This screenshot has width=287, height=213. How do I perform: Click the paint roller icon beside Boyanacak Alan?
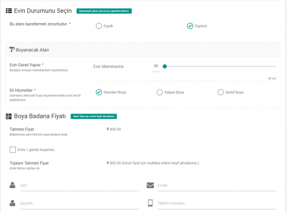[x=12, y=50]
